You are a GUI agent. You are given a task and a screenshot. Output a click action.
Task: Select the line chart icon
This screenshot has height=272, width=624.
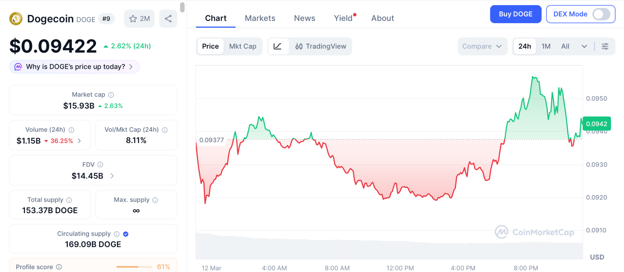tap(278, 46)
